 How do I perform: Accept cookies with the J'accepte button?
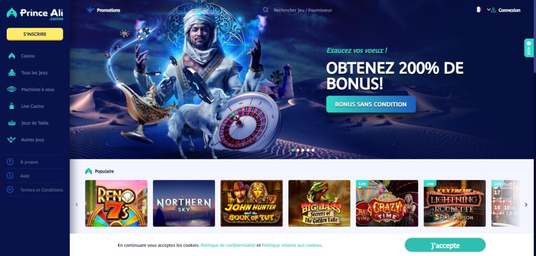445,245
